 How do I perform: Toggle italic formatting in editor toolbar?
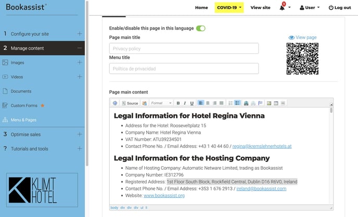[185, 103]
